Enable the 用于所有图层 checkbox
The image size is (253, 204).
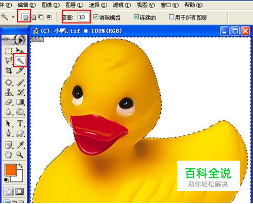point(171,17)
